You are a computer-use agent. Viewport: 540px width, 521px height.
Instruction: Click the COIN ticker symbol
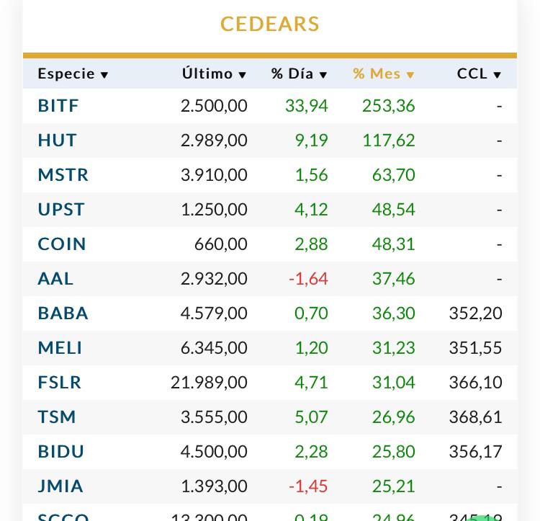(62, 244)
